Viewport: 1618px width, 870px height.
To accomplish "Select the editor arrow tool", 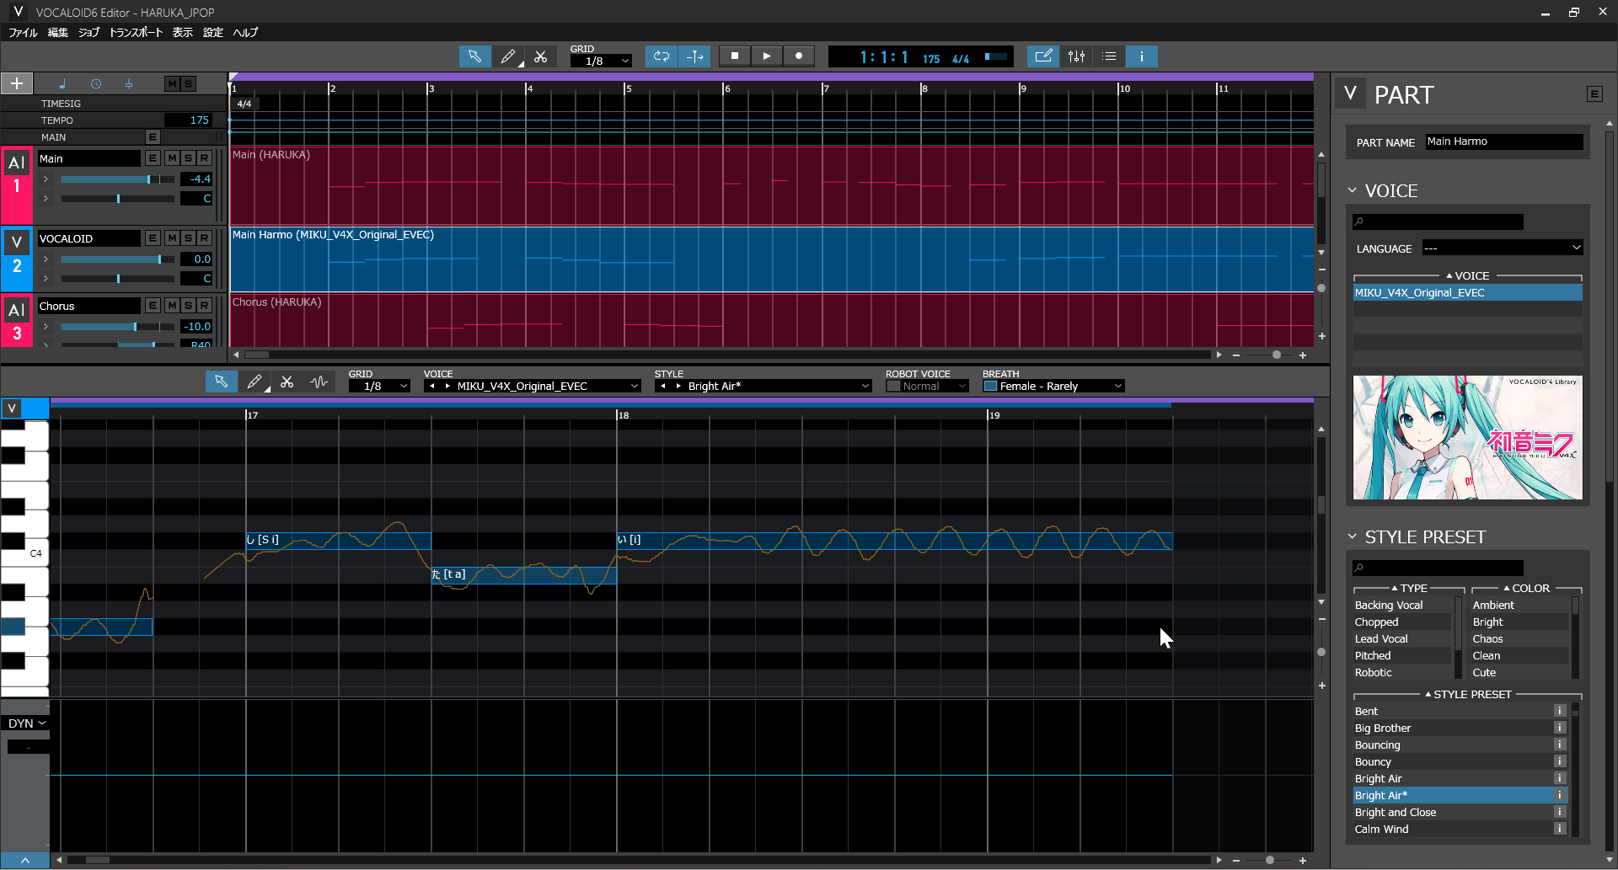I will click(221, 382).
